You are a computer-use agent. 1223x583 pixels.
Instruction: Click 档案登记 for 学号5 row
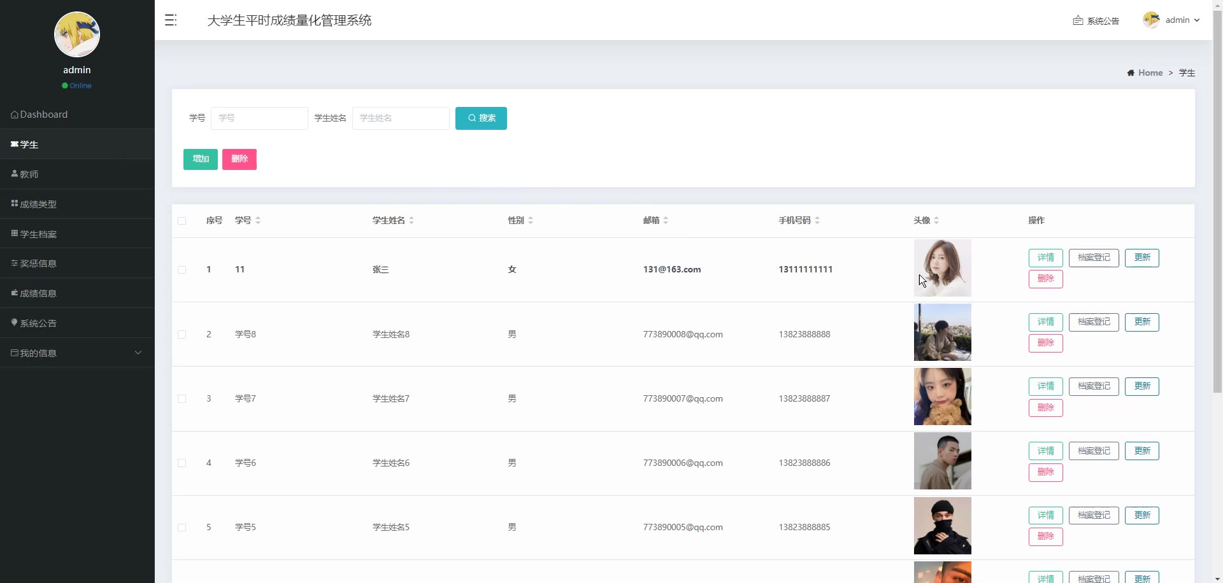coord(1094,516)
